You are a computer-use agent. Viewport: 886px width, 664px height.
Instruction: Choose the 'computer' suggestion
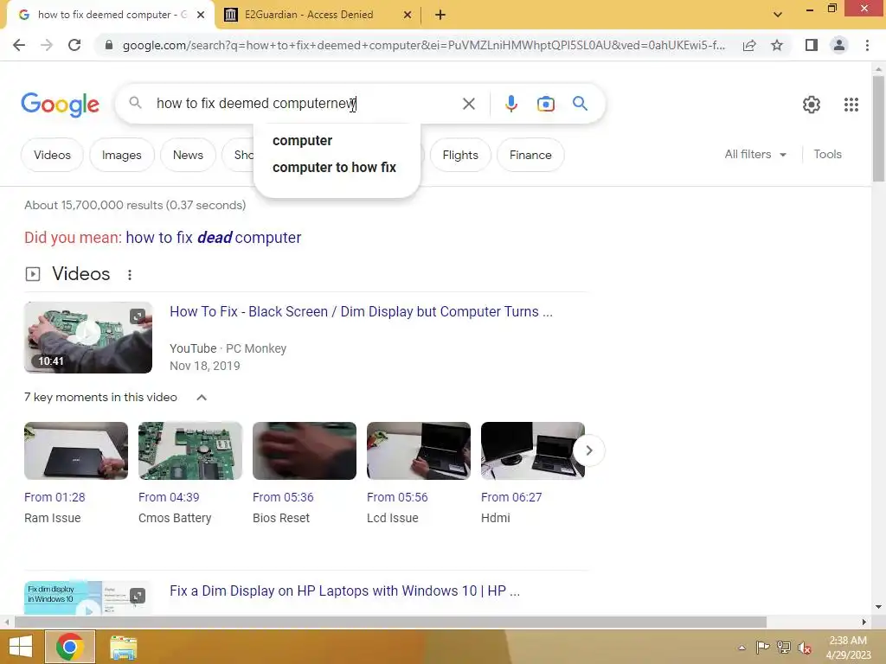(302, 141)
